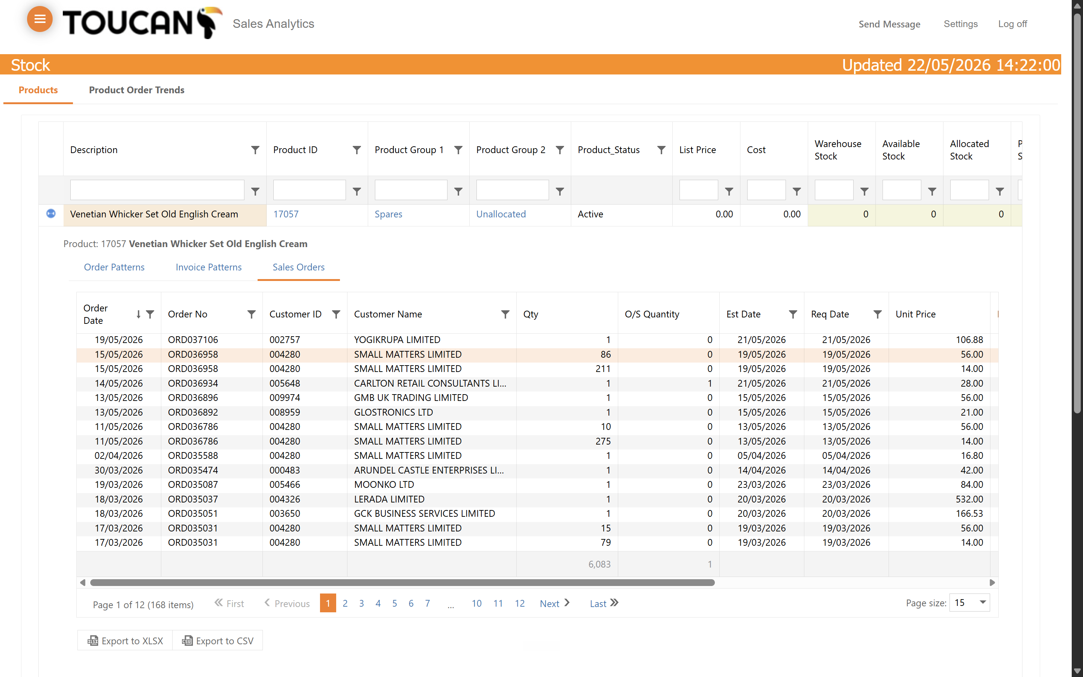This screenshot has width=1083, height=677.
Task: Select order ORD037106 cell
Action: click(x=211, y=340)
